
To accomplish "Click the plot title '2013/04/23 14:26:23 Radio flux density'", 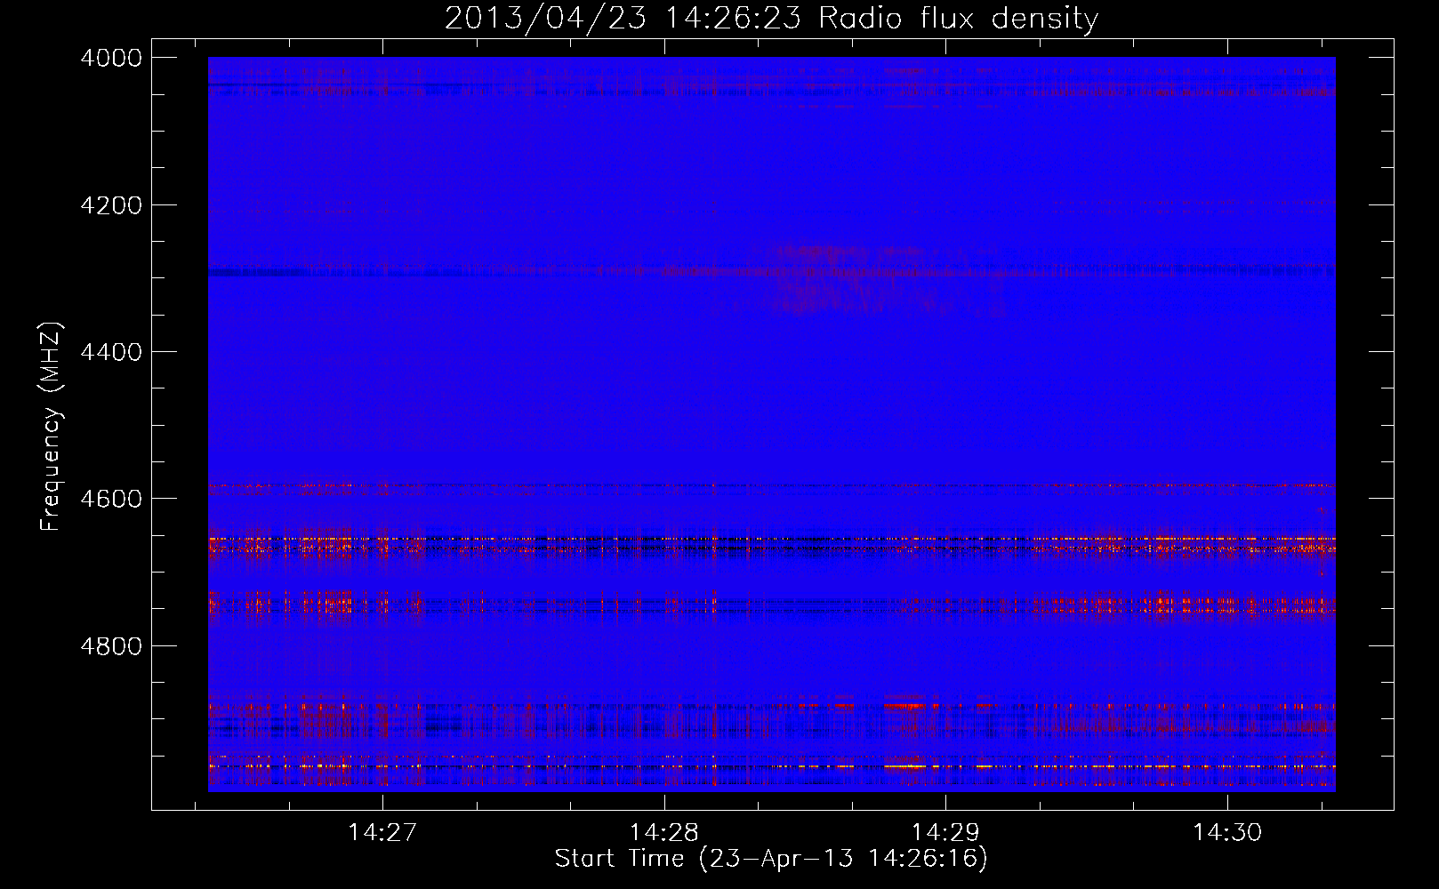I will (x=771, y=18).
